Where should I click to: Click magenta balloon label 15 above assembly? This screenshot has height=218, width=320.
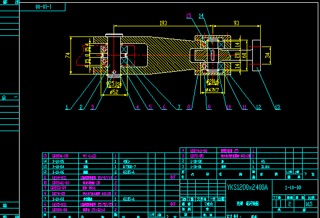(189, 16)
